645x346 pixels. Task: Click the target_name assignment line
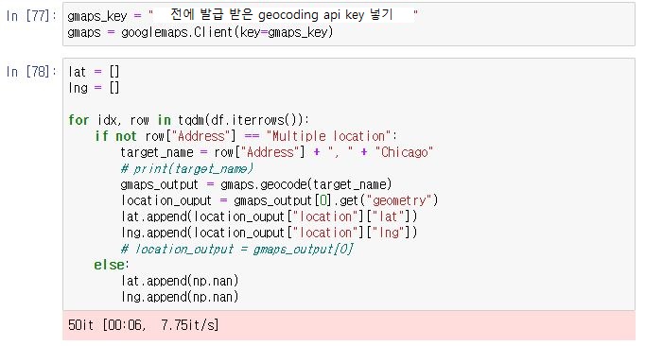[x=277, y=152]
